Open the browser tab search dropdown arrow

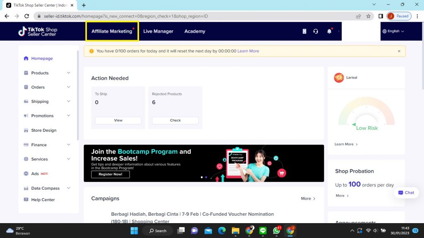tap(374, 5)
